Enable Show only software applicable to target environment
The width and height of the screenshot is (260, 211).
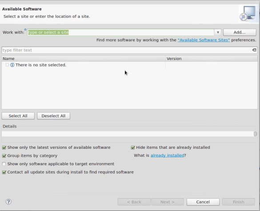click(x=4, y=164)
